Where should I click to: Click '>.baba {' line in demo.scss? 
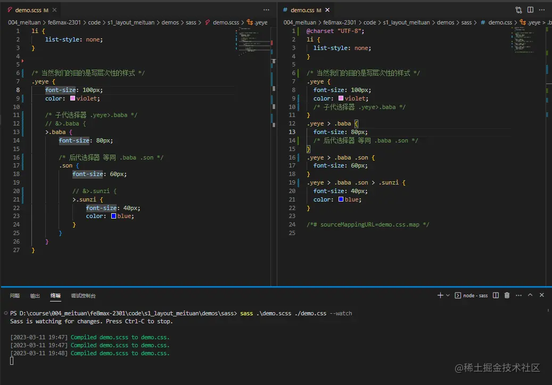[x=59, y=132]
